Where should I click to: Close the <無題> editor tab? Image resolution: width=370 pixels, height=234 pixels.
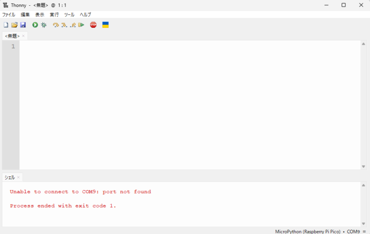24,36
